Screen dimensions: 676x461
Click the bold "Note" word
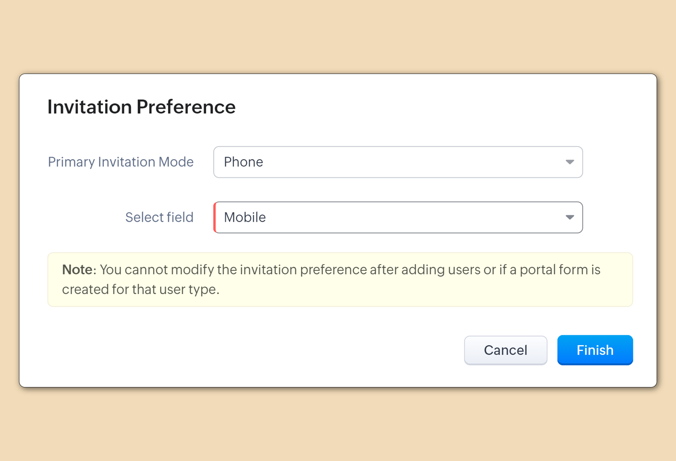77,270
